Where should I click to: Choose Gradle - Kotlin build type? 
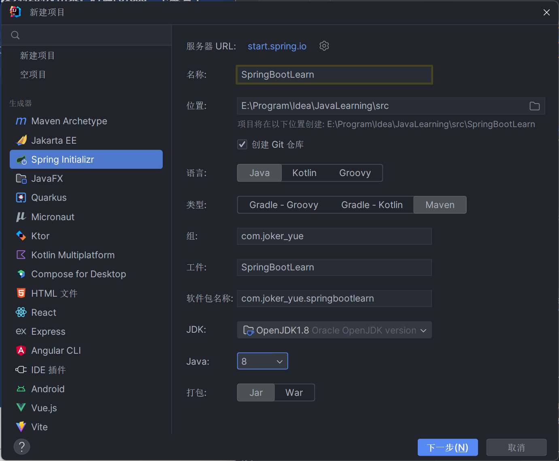[372, 205]
